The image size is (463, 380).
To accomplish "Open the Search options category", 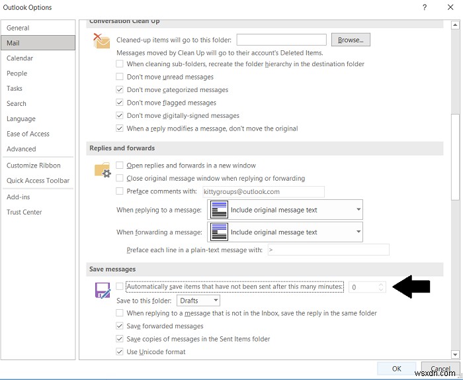I will 38,103.
